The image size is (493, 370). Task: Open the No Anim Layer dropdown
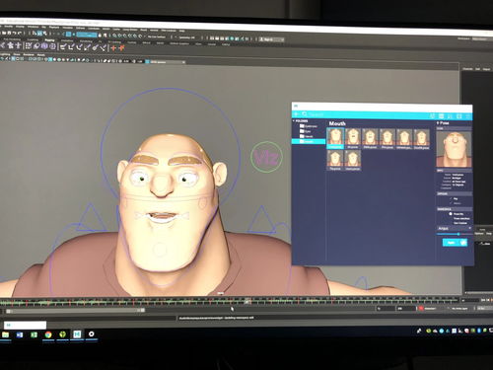coord(459,309)
